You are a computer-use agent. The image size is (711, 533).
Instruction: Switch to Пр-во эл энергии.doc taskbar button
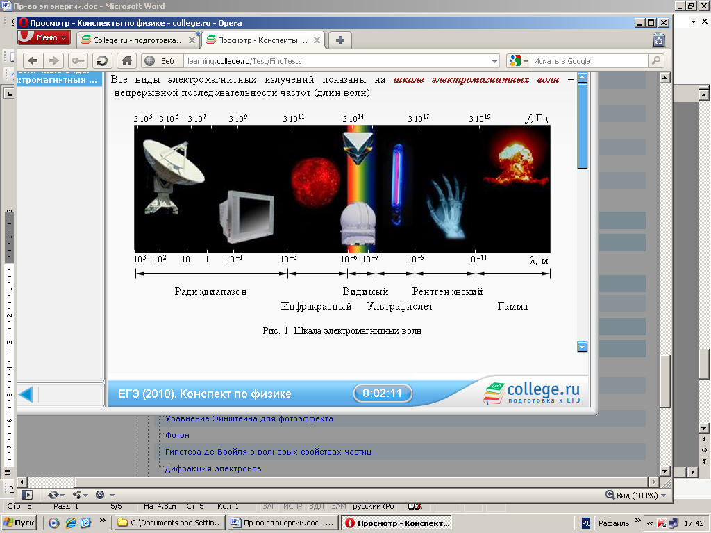pyautogui.click(x=283, y=523)
